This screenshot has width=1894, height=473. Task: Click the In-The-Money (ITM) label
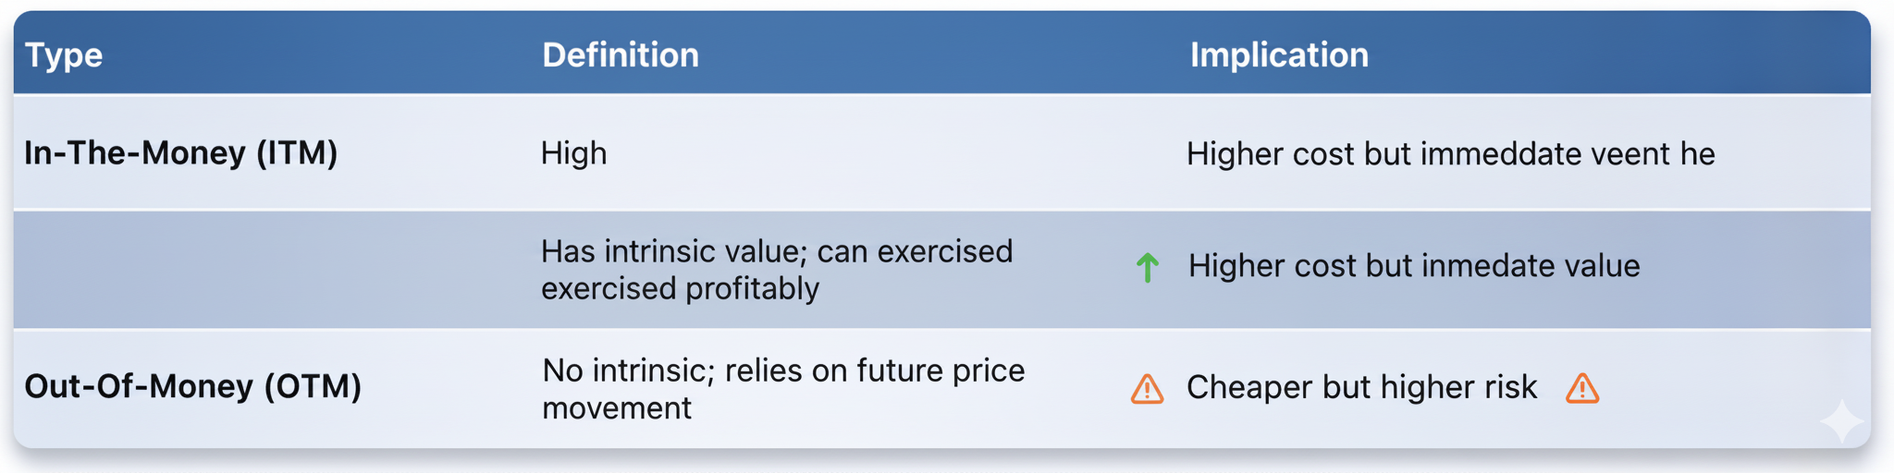(181, 152)
